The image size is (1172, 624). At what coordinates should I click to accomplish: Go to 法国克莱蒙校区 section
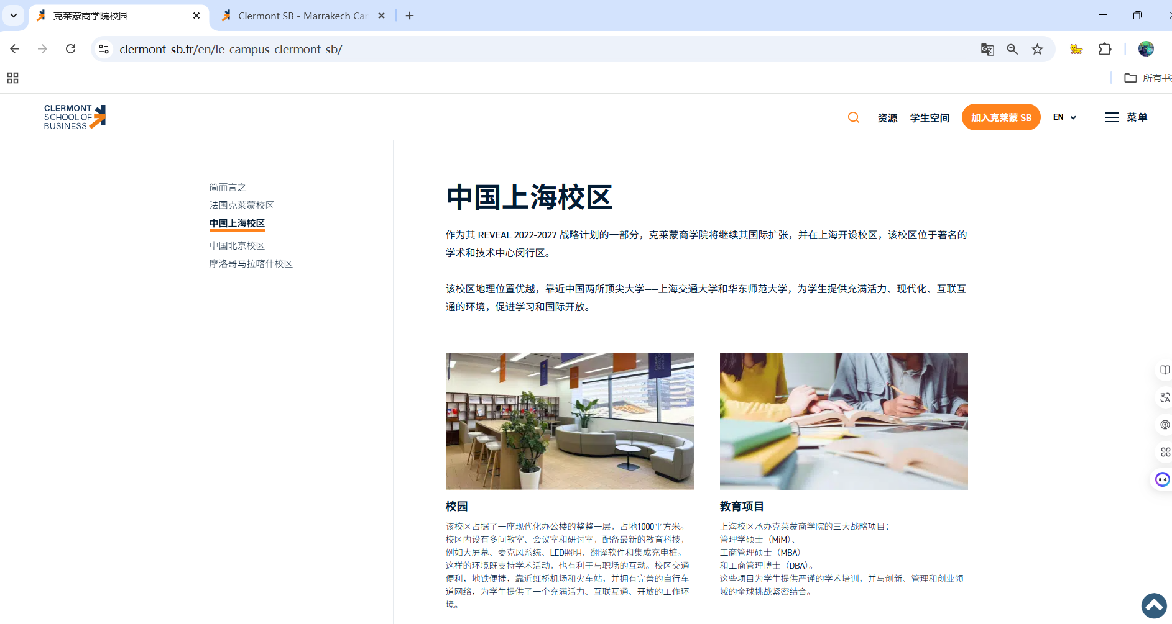[241, 205]
